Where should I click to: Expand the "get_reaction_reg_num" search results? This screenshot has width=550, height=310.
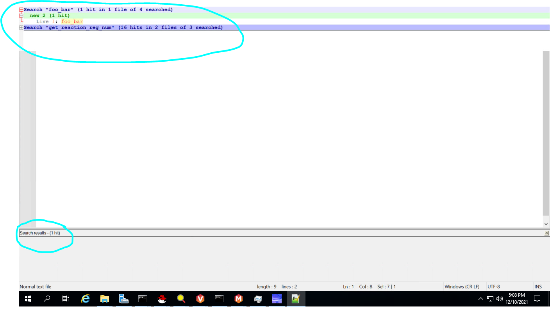[21, 28]
